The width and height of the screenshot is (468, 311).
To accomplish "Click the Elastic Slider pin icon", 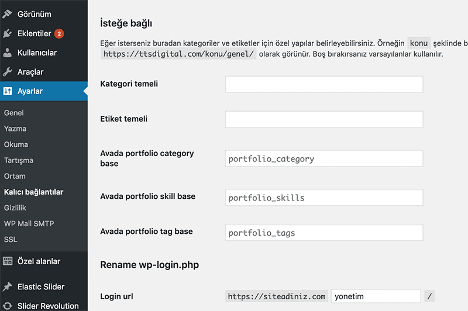I will point(7,286).
